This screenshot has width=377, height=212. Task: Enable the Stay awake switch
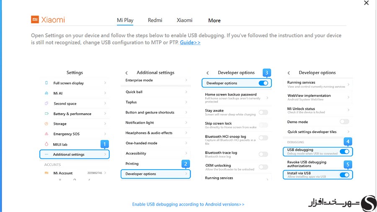(x=263, y=112)
